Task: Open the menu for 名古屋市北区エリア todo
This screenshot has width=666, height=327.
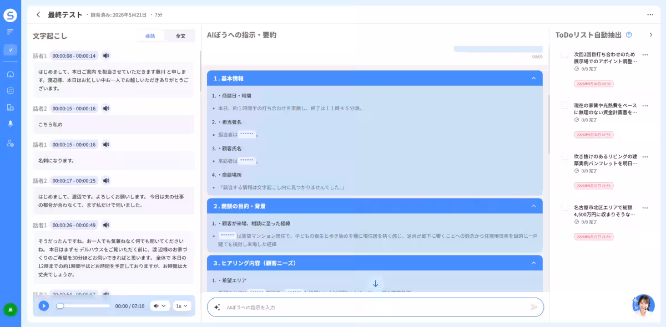Action: click(645, 207)
